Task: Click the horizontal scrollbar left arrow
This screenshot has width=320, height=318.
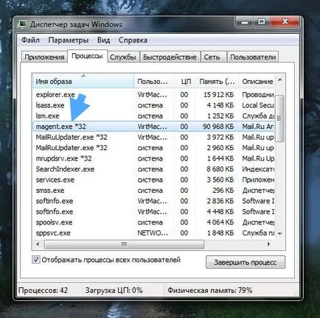Action: pos(38,244)
